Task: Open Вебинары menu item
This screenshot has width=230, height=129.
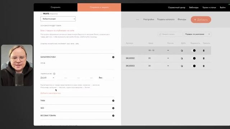Action: pos(194,8)
